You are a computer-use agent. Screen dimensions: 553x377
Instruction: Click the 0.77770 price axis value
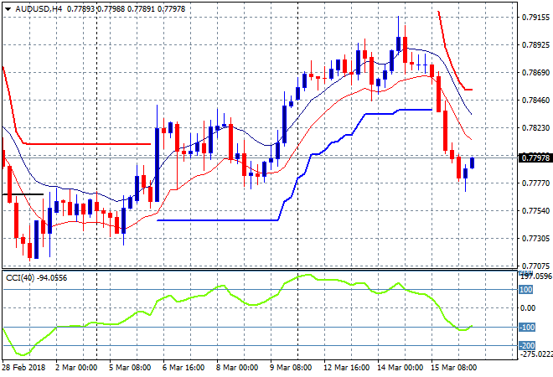point(535,183)
